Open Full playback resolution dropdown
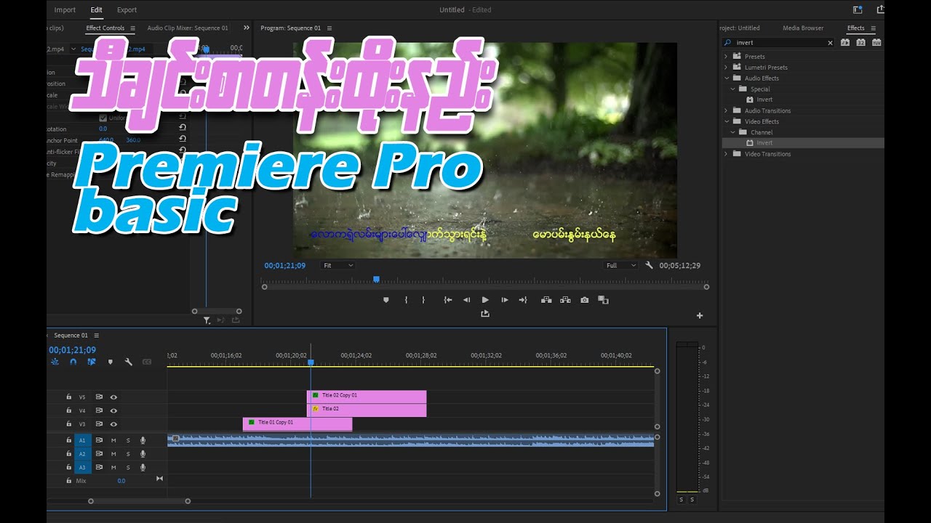This screenshot has height=523, width=931. click(x=621, y=265)
